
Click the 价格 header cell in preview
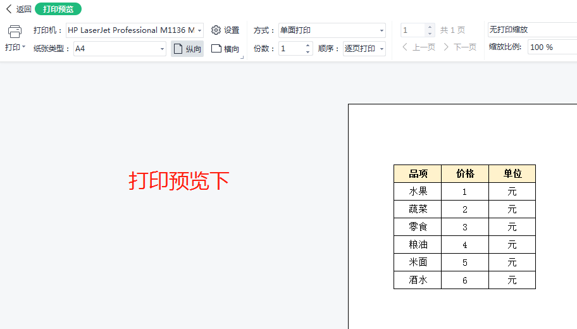tap(465, 174)
